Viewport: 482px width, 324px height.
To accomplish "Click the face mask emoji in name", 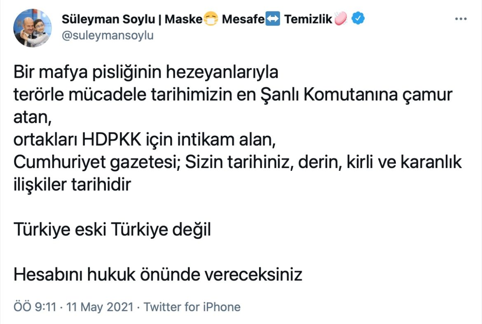I will (211, 19).
